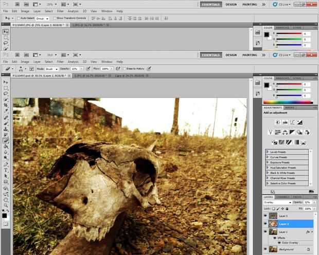Hide Layer 1 with its eye icon
The width and height of the screenshot is (319, 255).
[265, 232]
